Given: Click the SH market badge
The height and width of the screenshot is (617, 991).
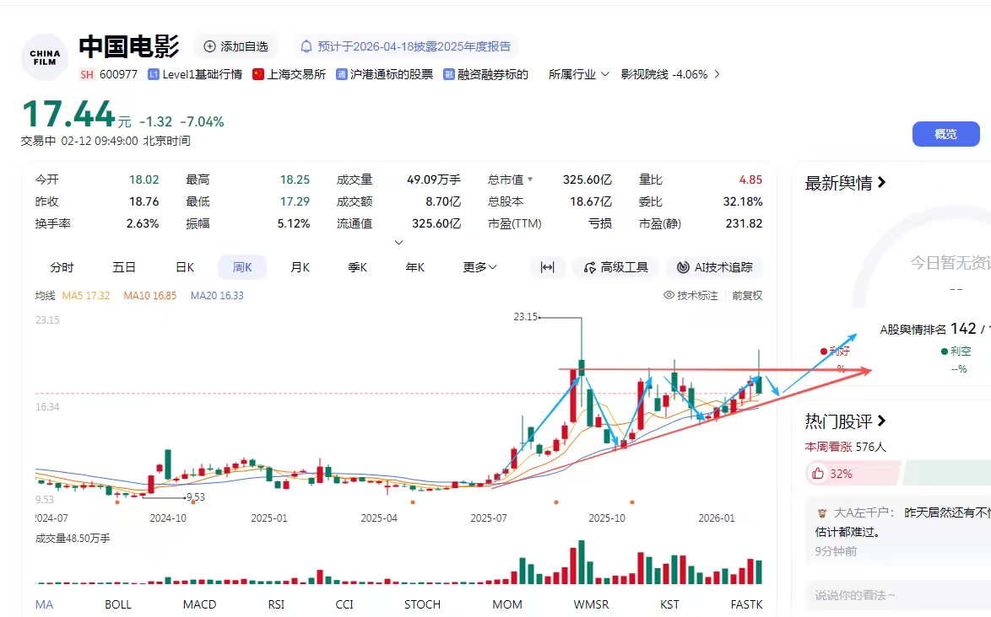Looking at the screenshot, I should (87, 74).
